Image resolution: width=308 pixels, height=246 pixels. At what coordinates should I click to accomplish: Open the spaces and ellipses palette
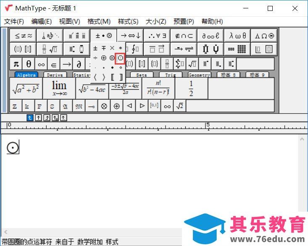click(50, 36)
